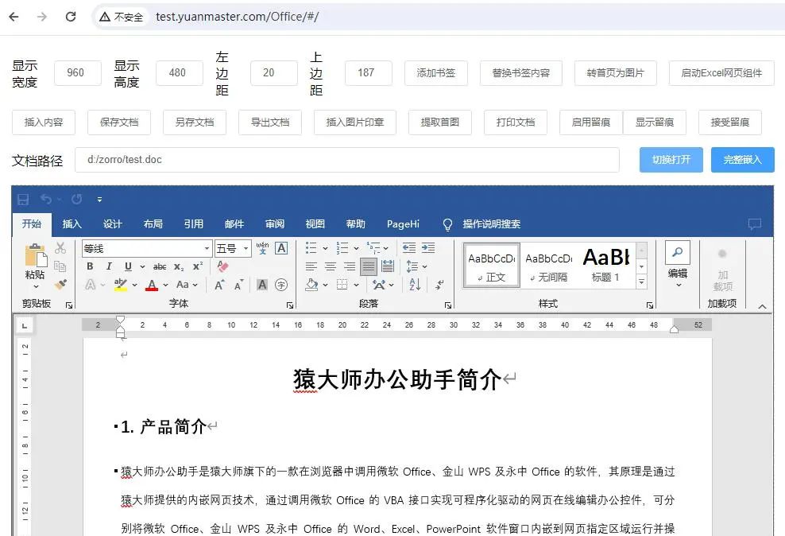Screen dimensions: 785x536
Task: Align paragraph text to the left
Action: coord(311,266)
